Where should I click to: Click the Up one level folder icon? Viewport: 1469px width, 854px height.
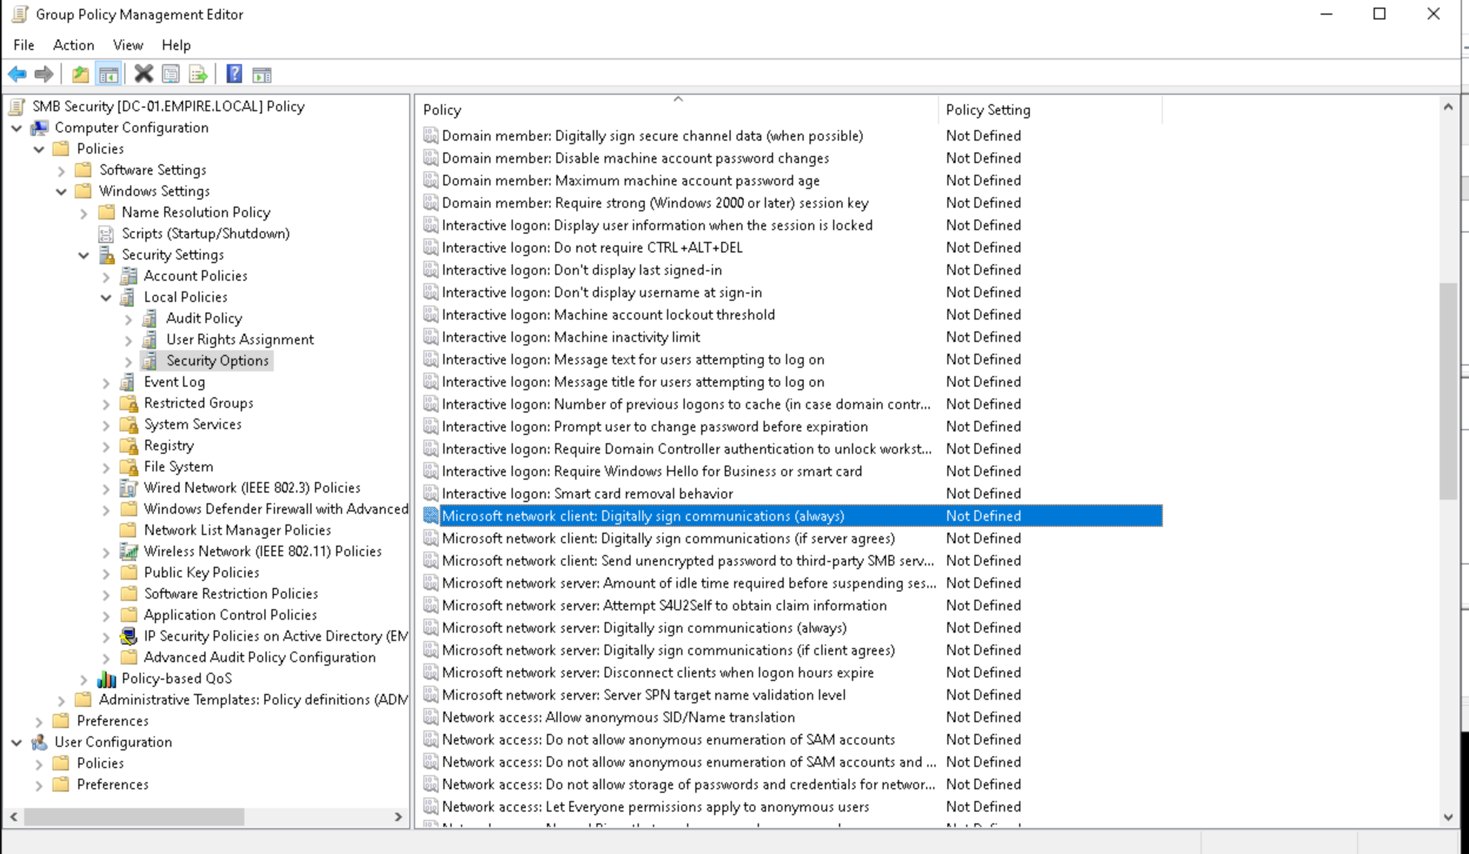[81, 74]
